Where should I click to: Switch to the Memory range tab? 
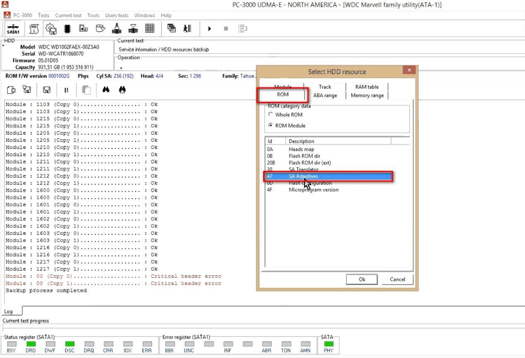(x=367, y=95)
